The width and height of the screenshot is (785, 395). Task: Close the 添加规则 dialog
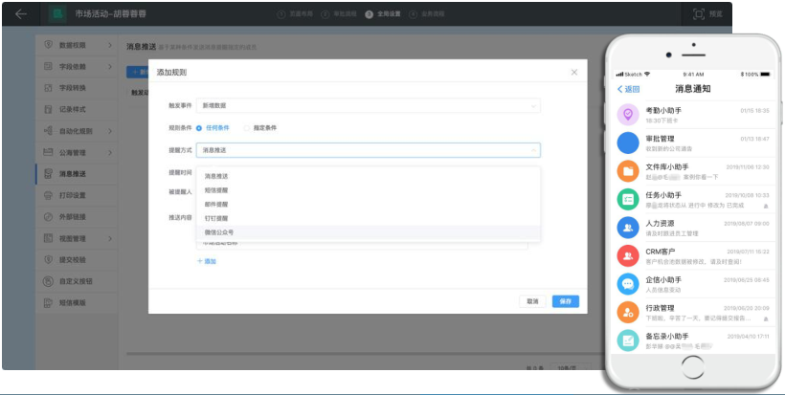click(x=574, y=73)
